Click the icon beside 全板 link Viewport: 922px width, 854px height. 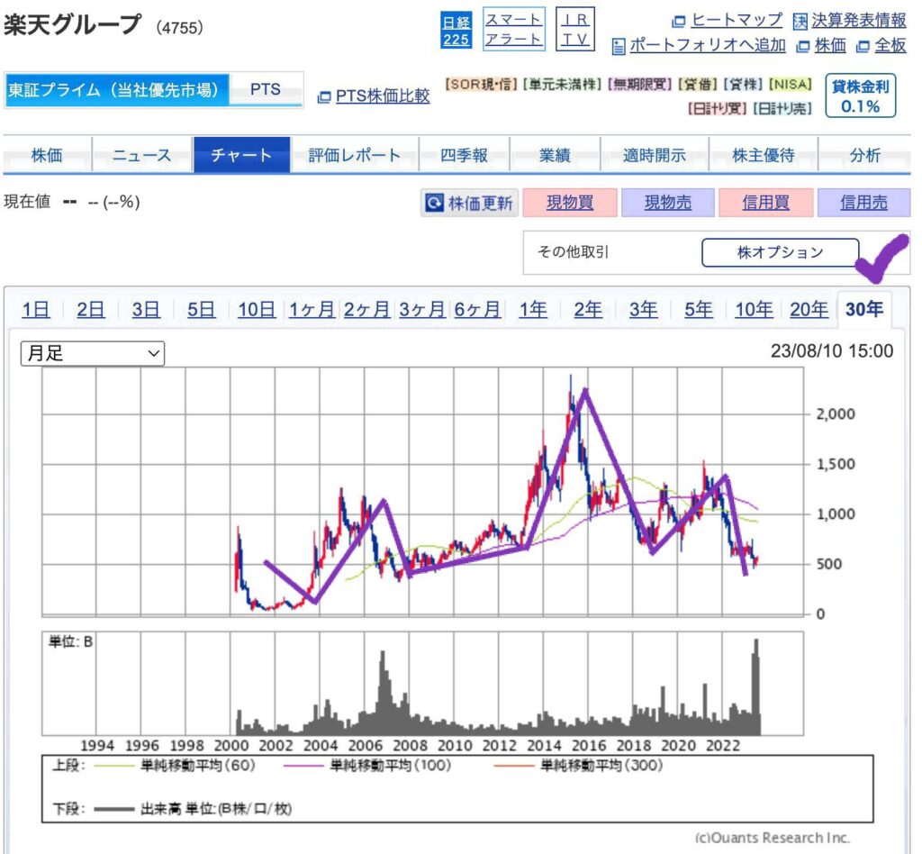pyautogui.click(x=863, y=47)
